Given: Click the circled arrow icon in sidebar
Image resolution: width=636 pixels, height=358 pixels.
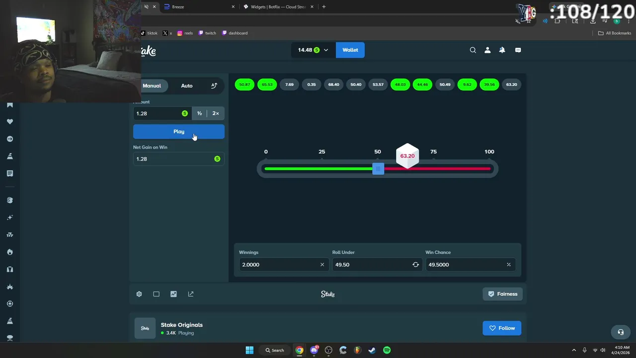Looking at the screenshot, I should pos(9,139).
